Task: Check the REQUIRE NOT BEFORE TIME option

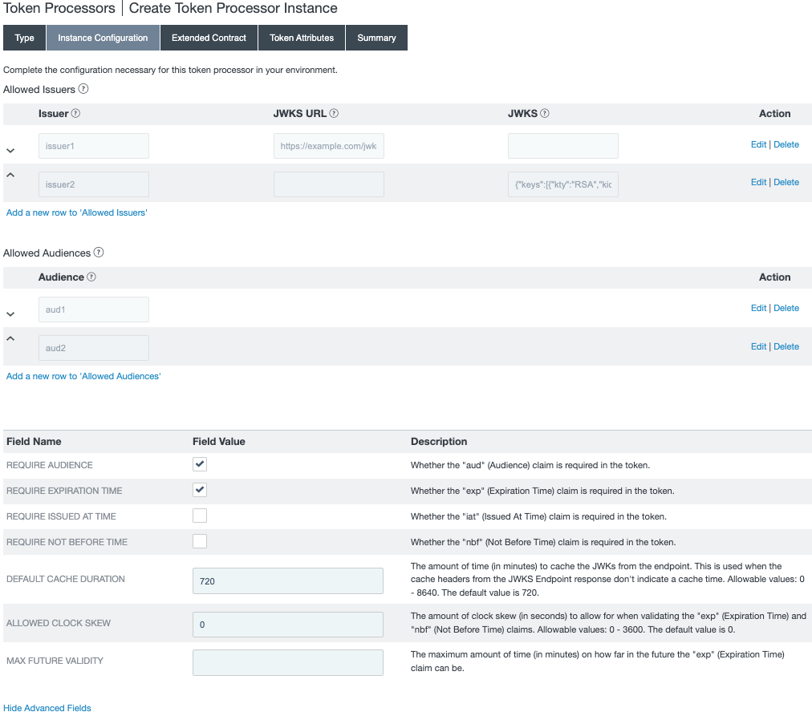Action: tap(199, 541)
